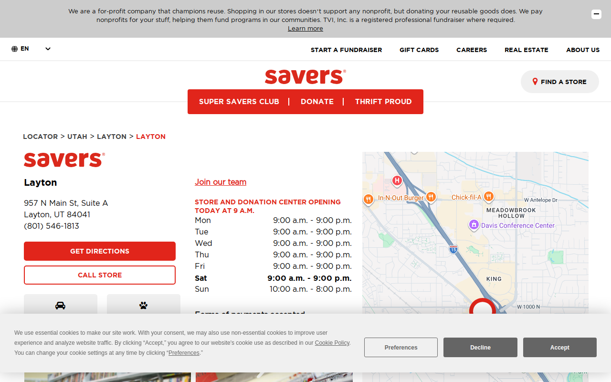
Task: Accept cookies button
Action: (560, 348)
